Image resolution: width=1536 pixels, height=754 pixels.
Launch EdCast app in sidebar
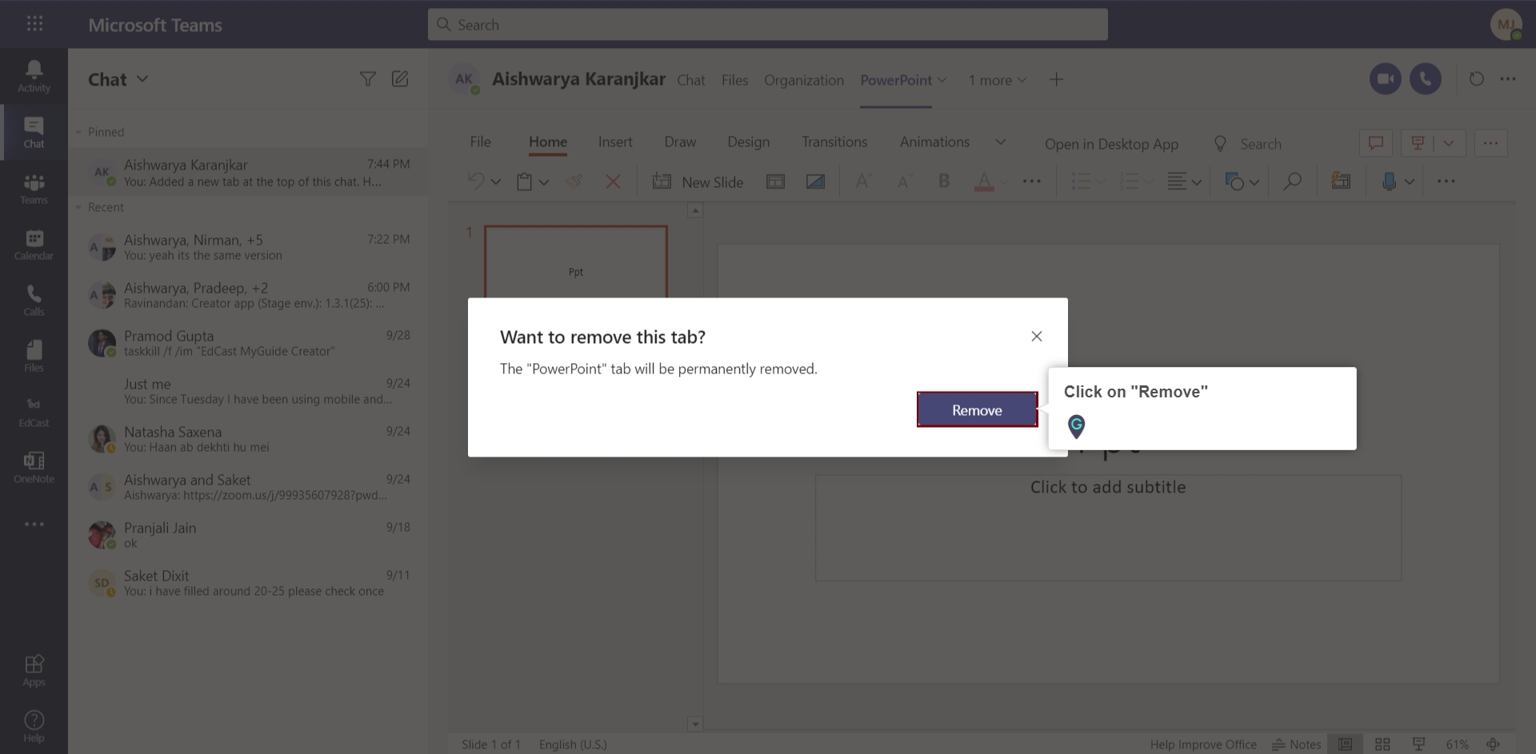(x=34, y=412)
